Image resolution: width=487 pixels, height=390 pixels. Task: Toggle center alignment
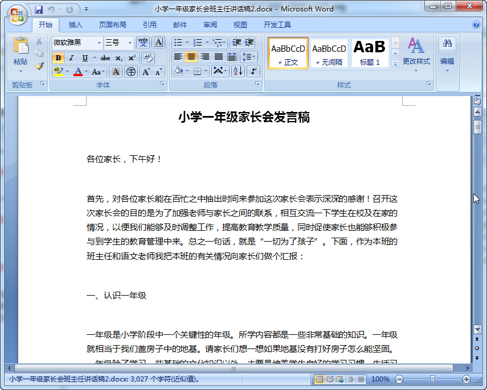point(191,57)
